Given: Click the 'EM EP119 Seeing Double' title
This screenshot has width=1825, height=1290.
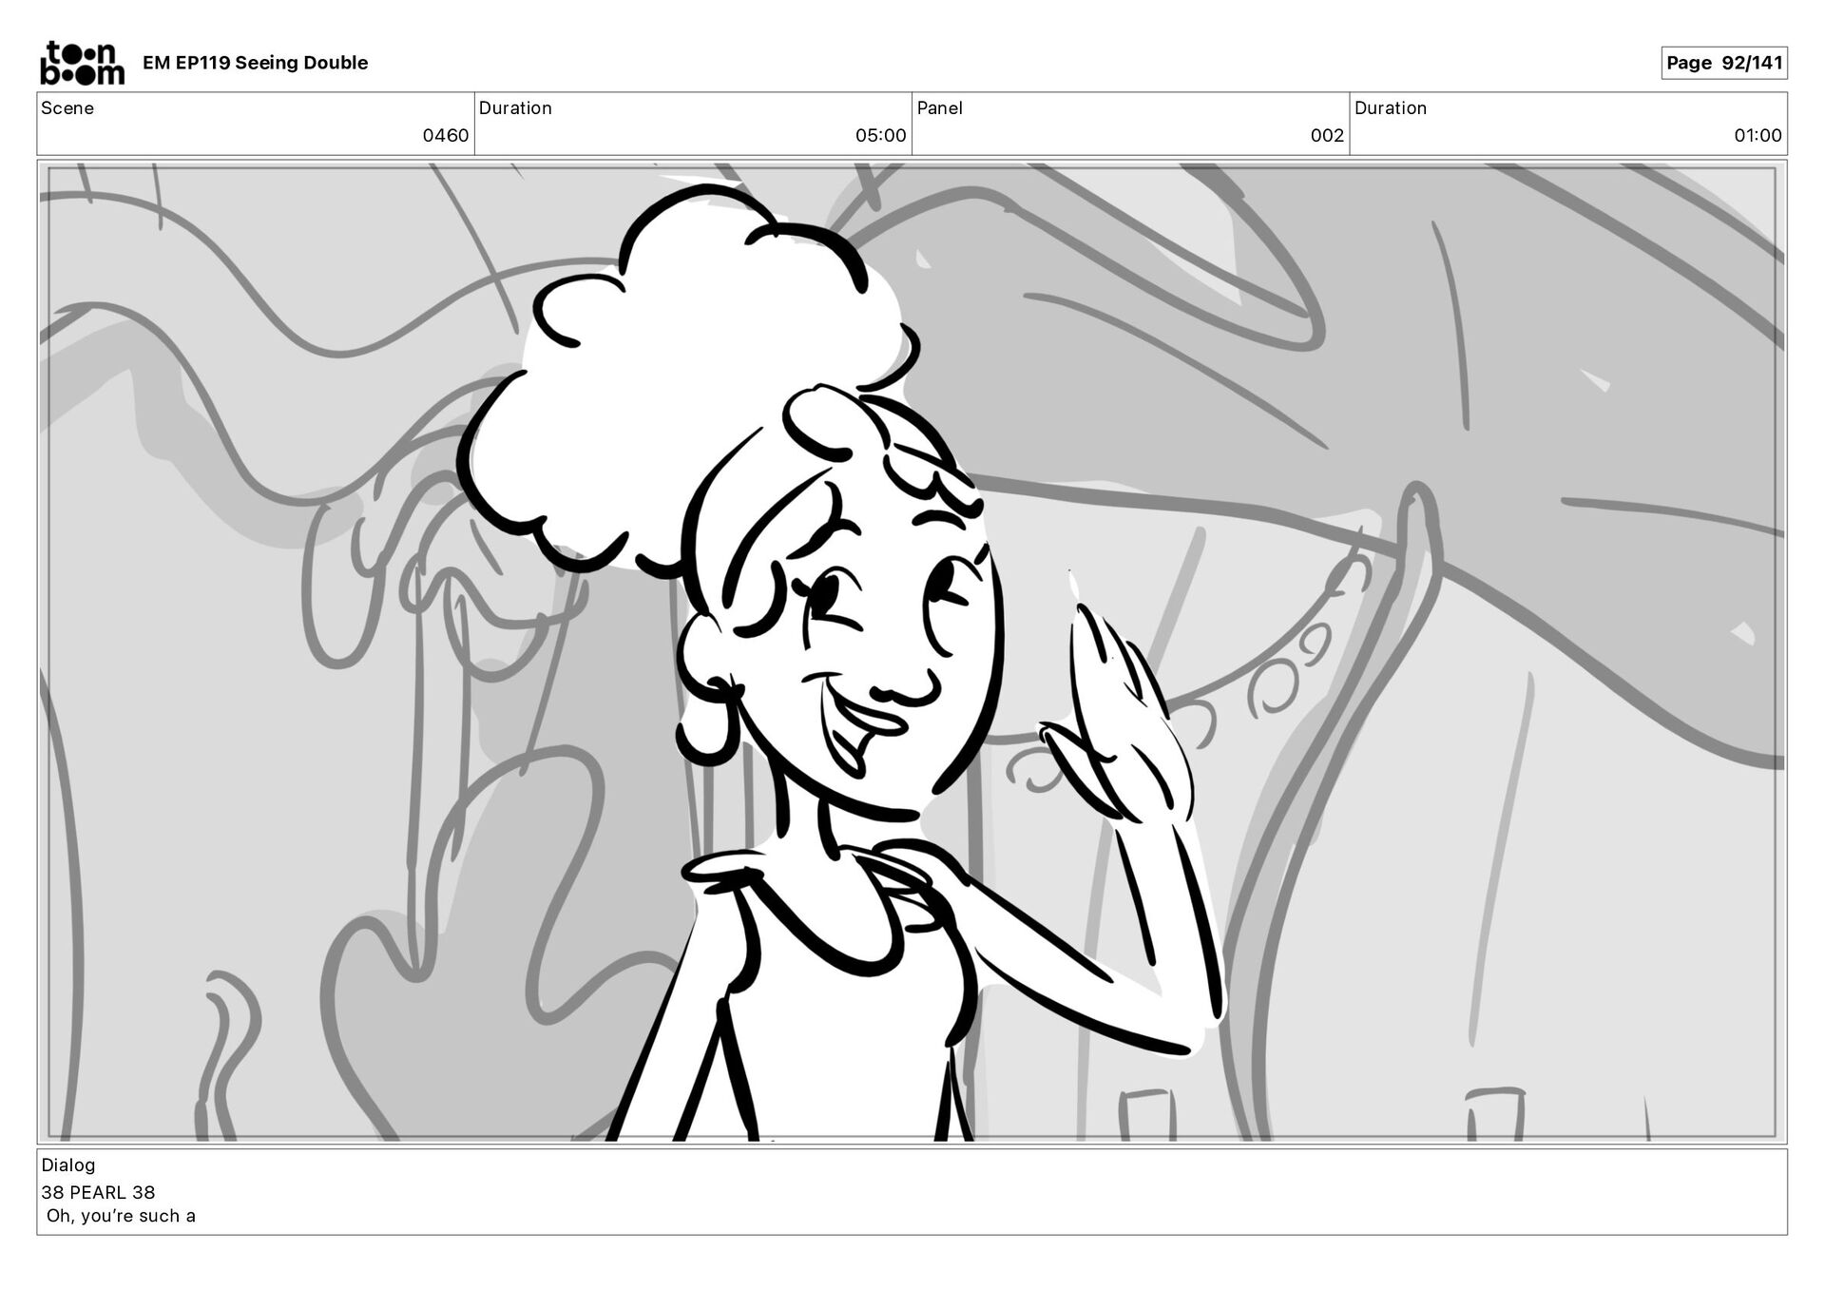Looking at the screenshot, I should pos(255,63).
